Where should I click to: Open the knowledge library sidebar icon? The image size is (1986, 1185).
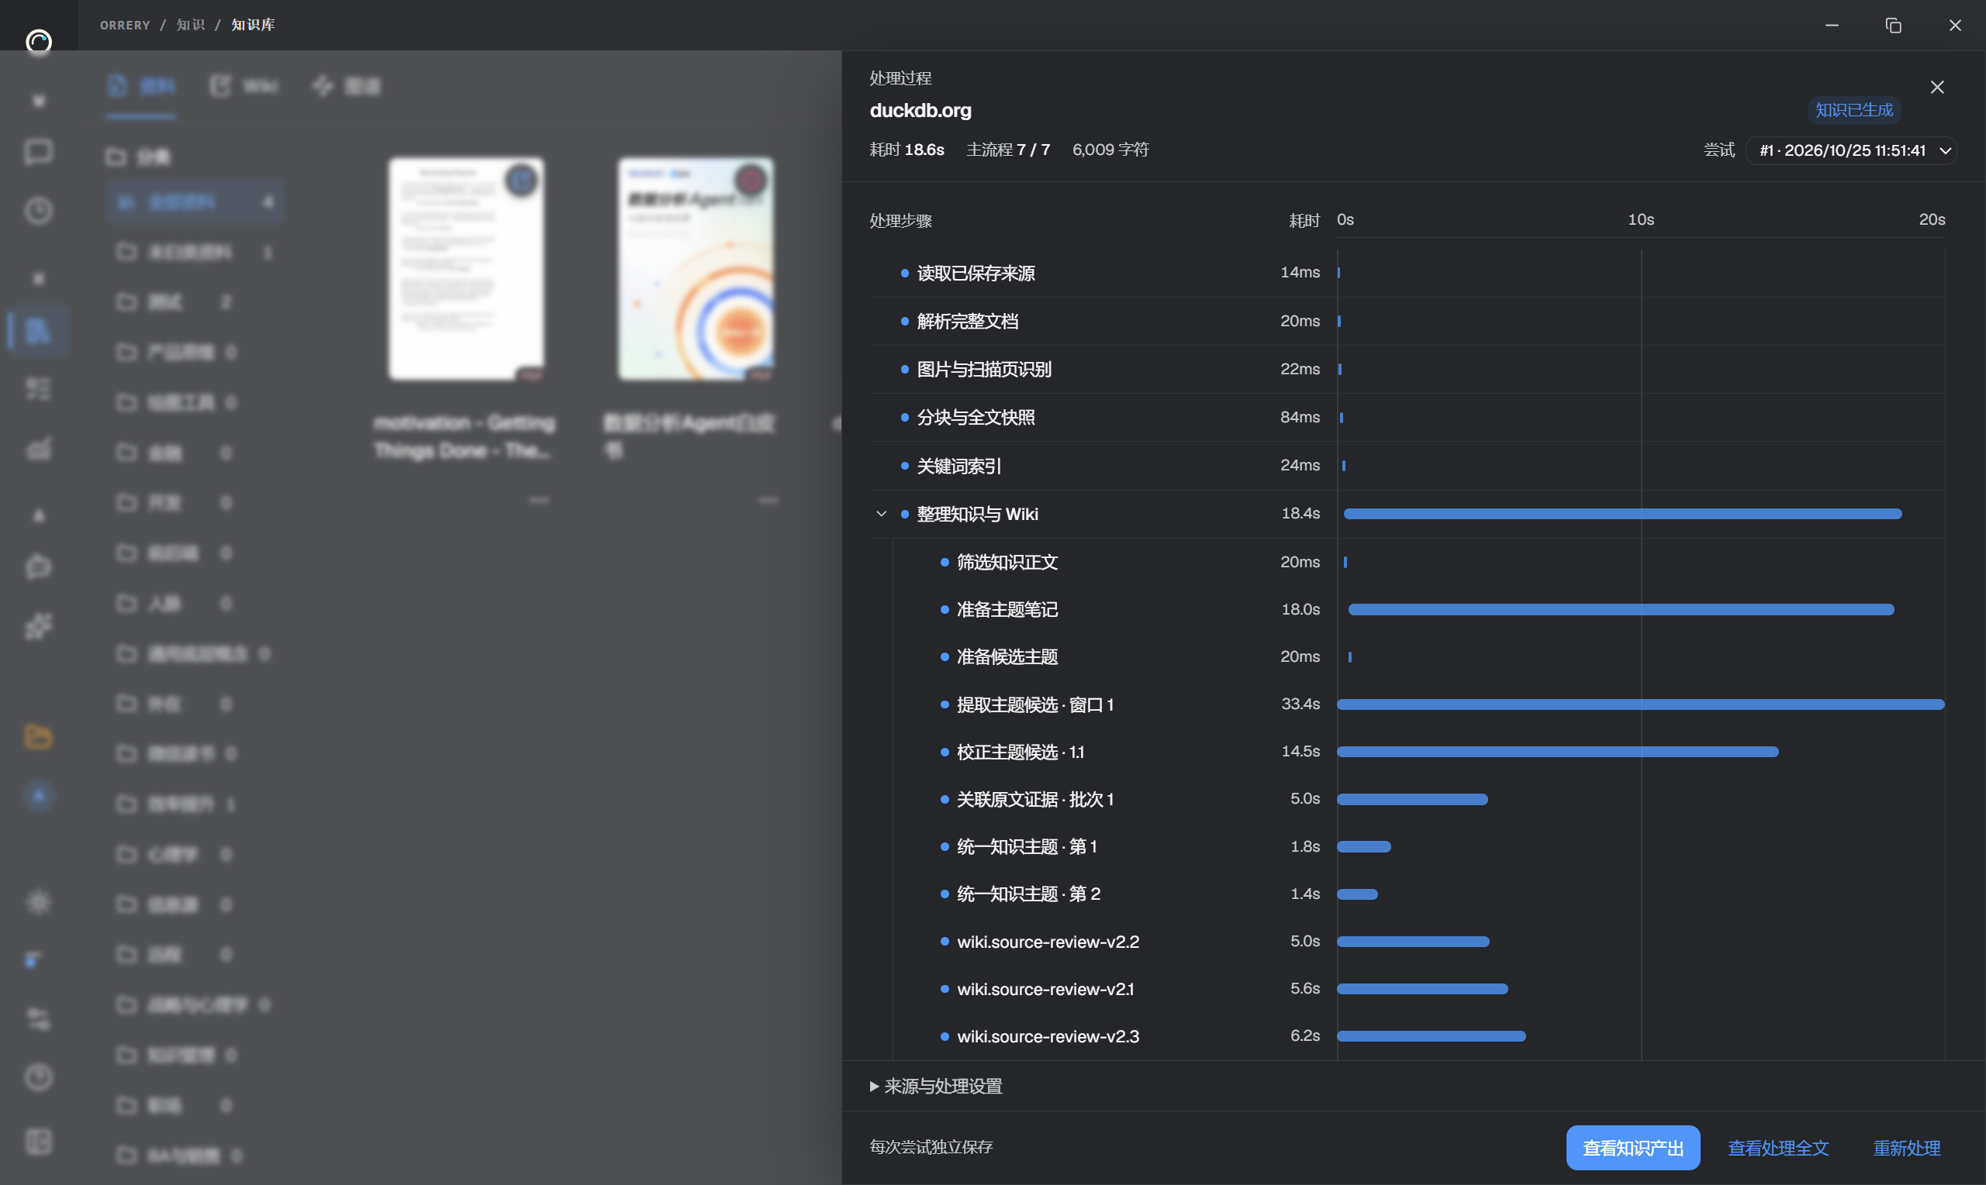coord(38,330)
